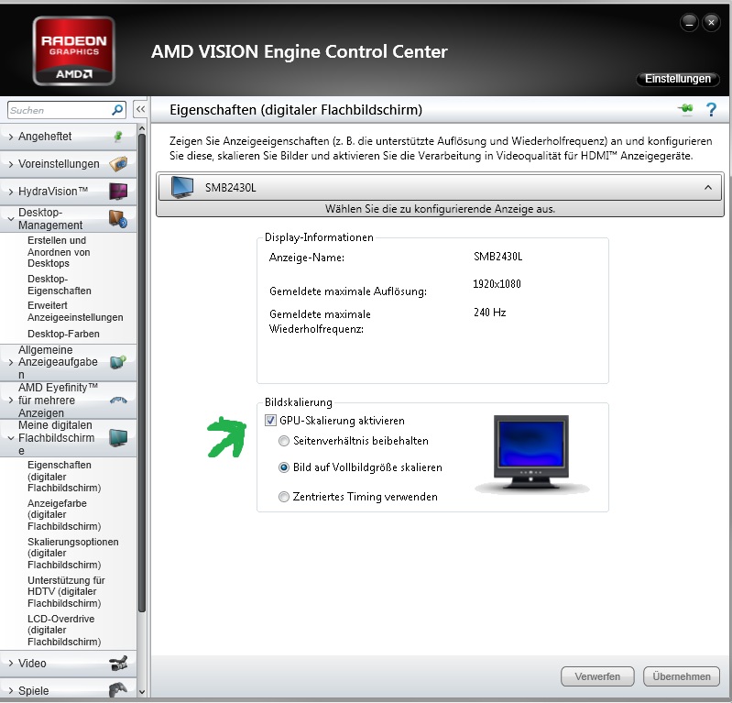Viewport: 732px width, 703px height.
Task: Click the HydraVision monitor icon
Action: click(118, 191)
